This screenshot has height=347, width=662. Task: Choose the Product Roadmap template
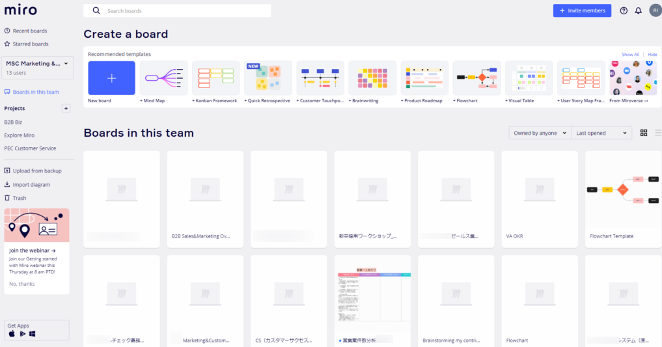click(x=424, y=78)
